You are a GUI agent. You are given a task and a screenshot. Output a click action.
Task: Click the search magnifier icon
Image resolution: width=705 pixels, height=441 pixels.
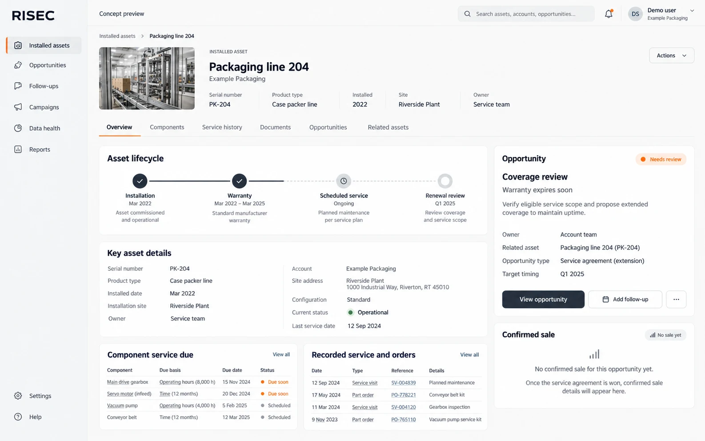click(x=467, y=14)
